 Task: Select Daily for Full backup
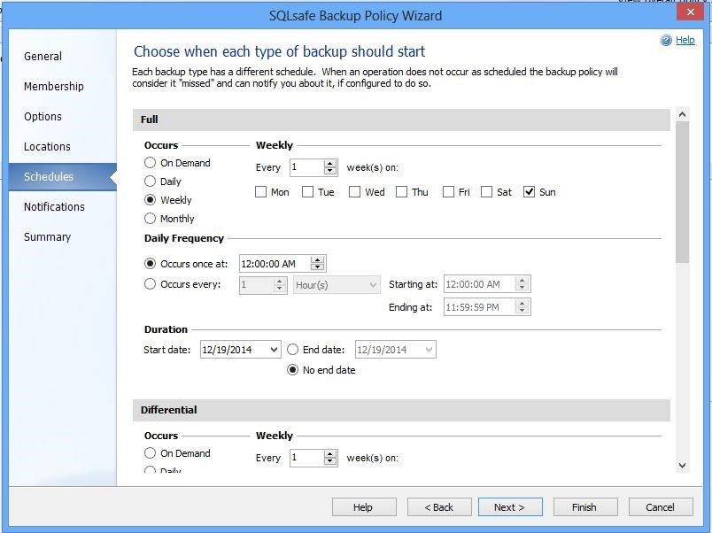coord(150,182)
